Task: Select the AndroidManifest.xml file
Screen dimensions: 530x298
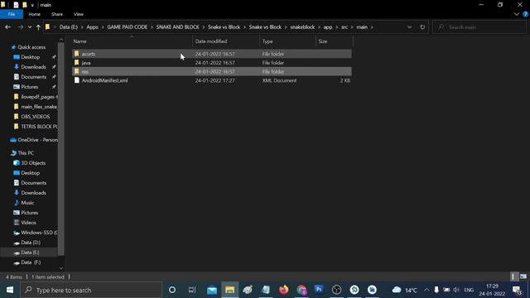Action: [x=212, y=80]
